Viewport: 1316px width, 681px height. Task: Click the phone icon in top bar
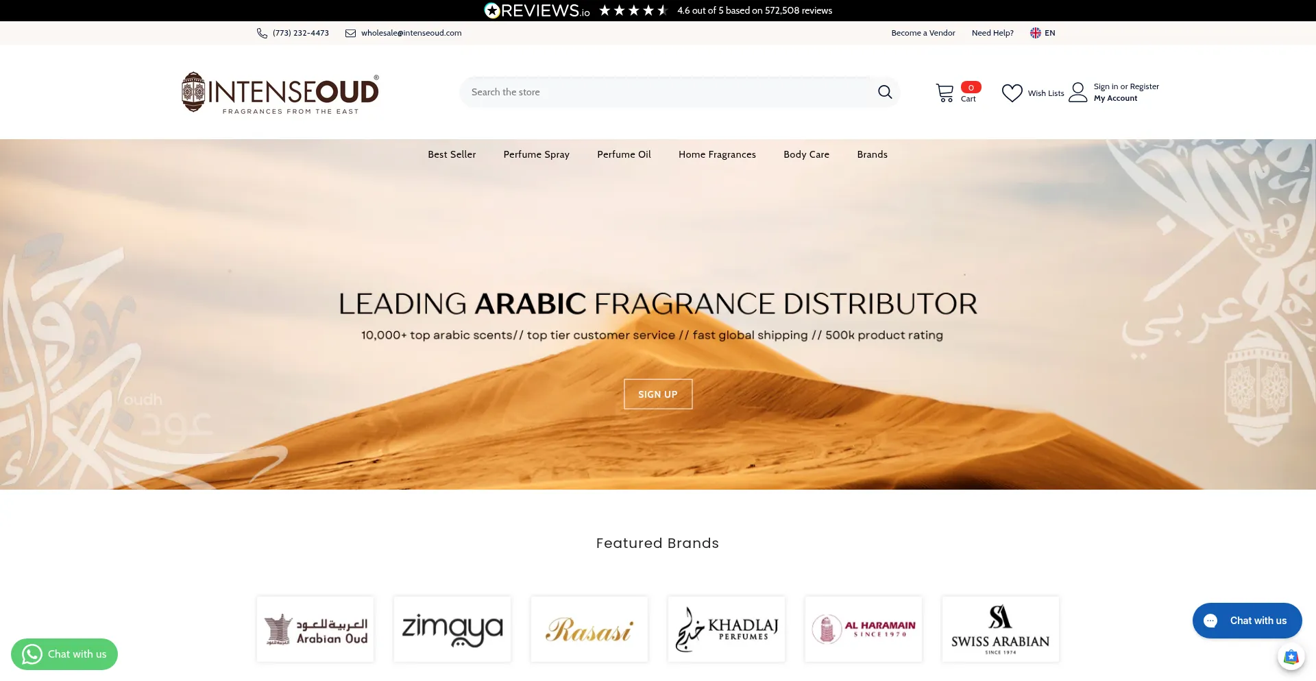(x=262, y=33)
